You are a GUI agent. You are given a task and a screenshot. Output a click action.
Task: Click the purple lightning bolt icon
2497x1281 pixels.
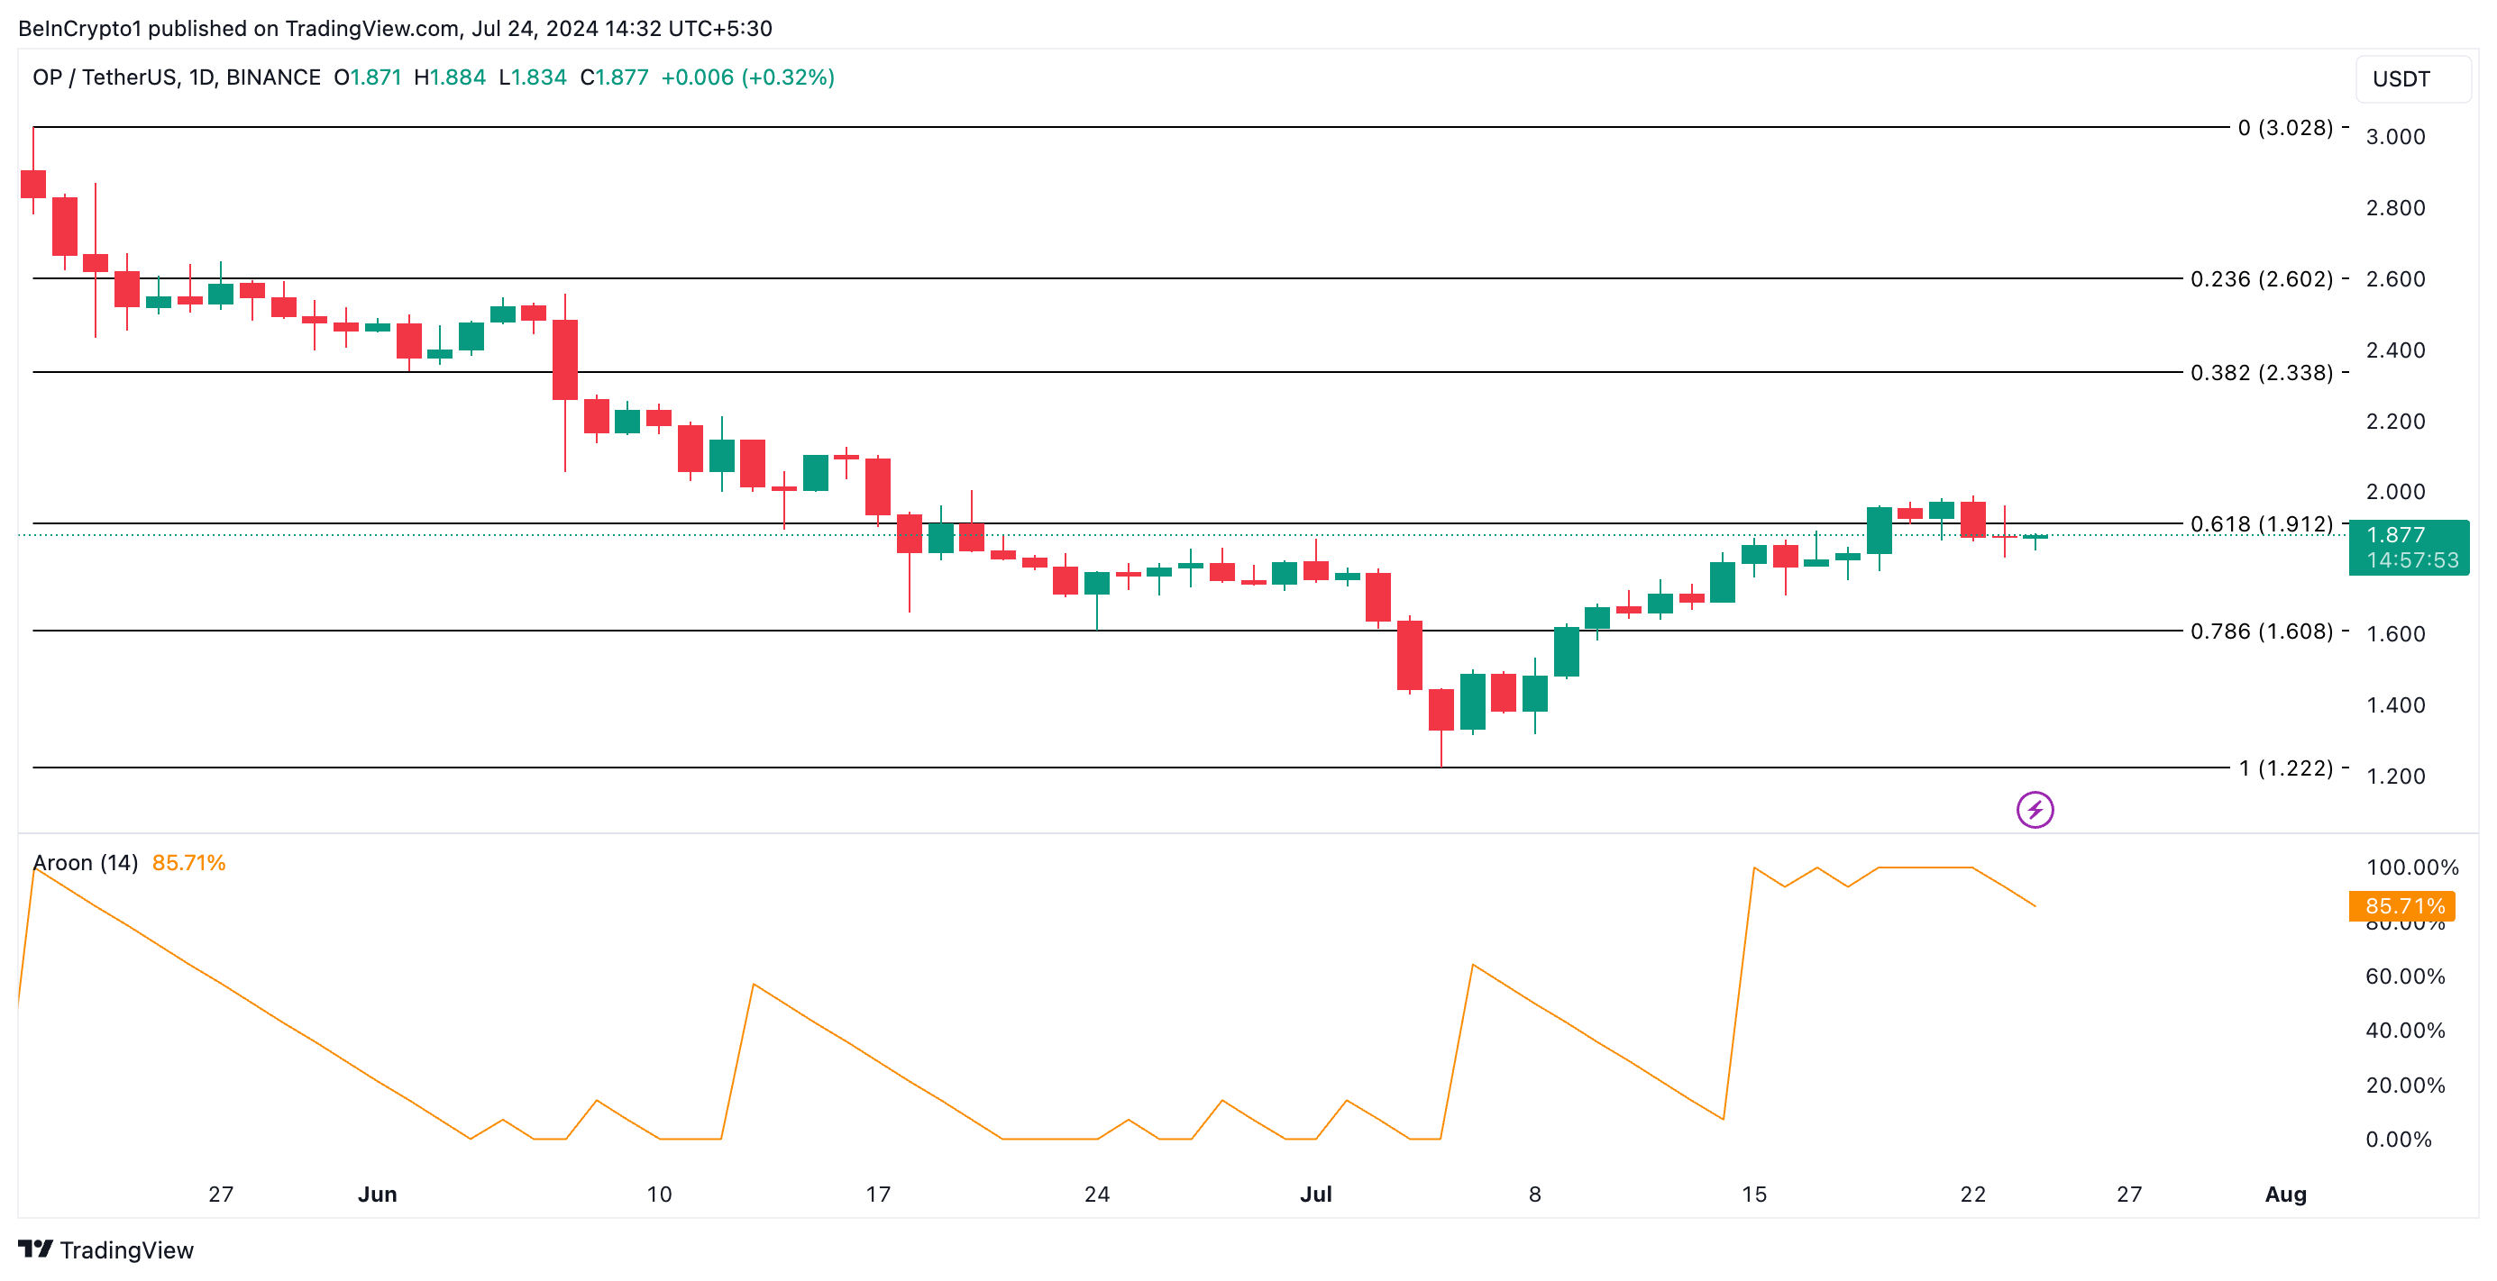click(2034, 809)
